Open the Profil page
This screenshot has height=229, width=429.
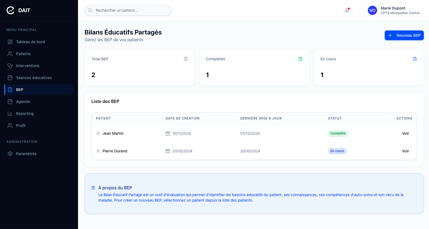(21, 126)
